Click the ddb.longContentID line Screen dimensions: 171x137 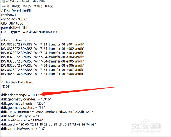tap(48, 112)
